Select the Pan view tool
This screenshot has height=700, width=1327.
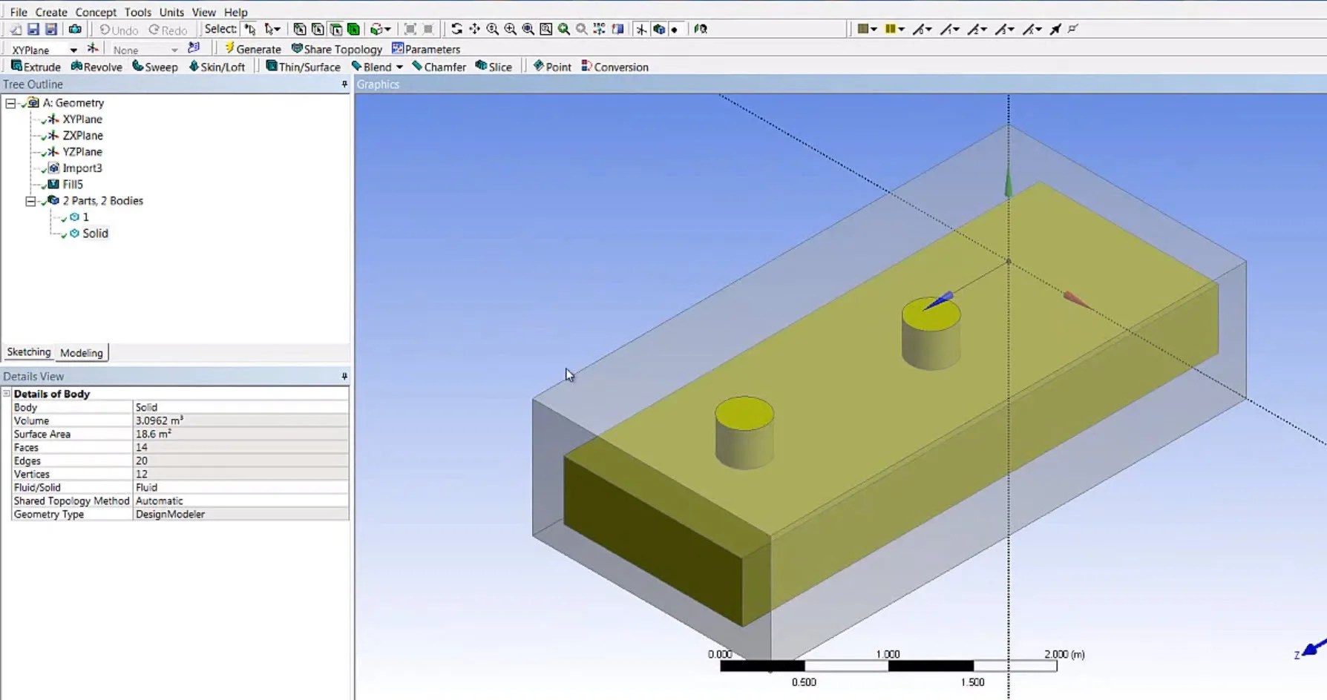tap(474, 30)
